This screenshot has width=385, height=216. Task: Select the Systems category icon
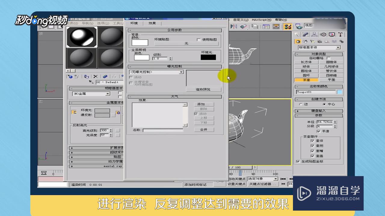(x=341, y=42)
